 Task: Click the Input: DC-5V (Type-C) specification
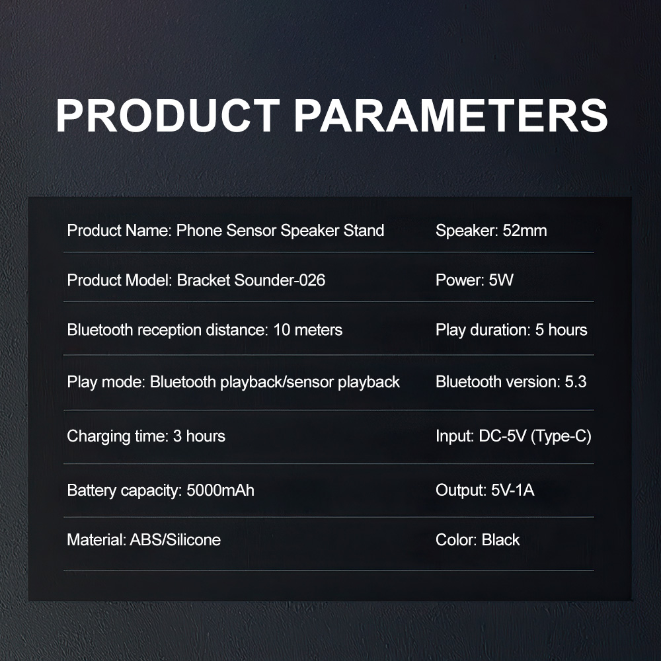tap(514, 436)
